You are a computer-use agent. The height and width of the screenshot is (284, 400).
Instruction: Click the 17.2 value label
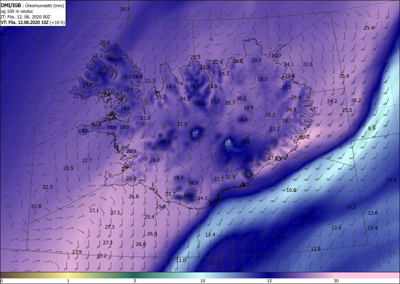[x=214, y=263]
